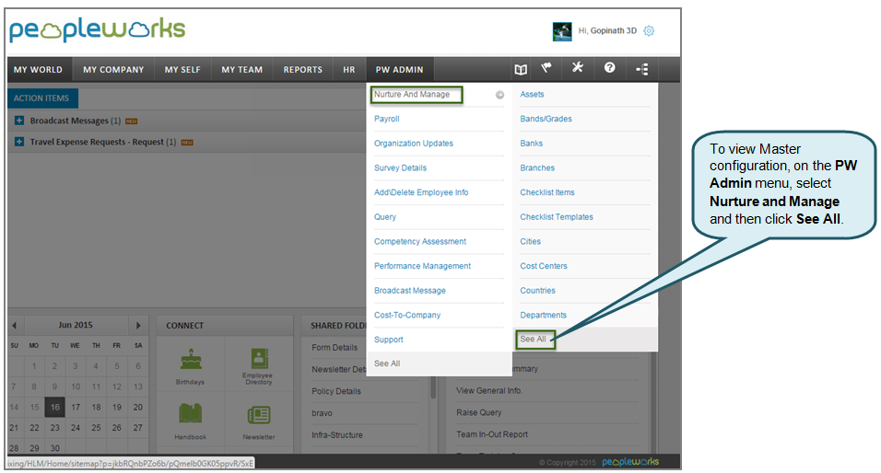
Task: Open the help question mark icon
Action: click(x=609, y=69)
